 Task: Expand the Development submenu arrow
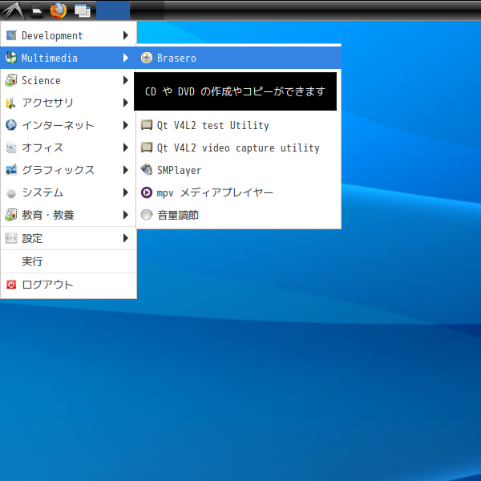tap(126, 35)
